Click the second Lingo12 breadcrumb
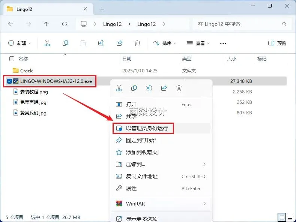This screenshot has width=296, height=222. tap(146, 24)
